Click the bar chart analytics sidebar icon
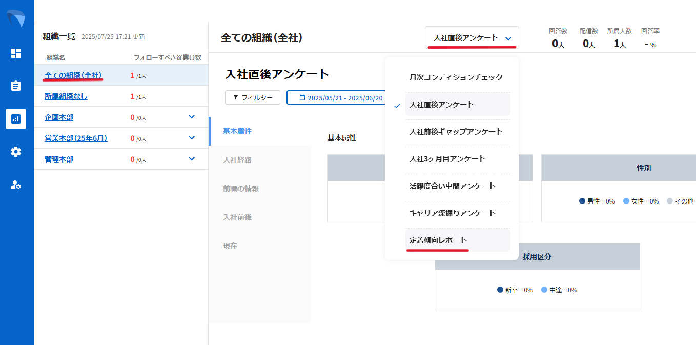The height and width of the screenshot is (345, 696). (x=16, y=119)
